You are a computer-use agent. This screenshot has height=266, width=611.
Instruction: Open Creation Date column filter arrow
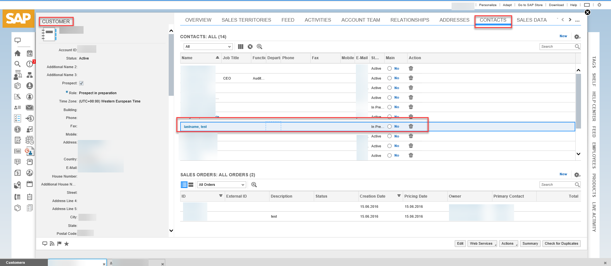click(399, 196)
